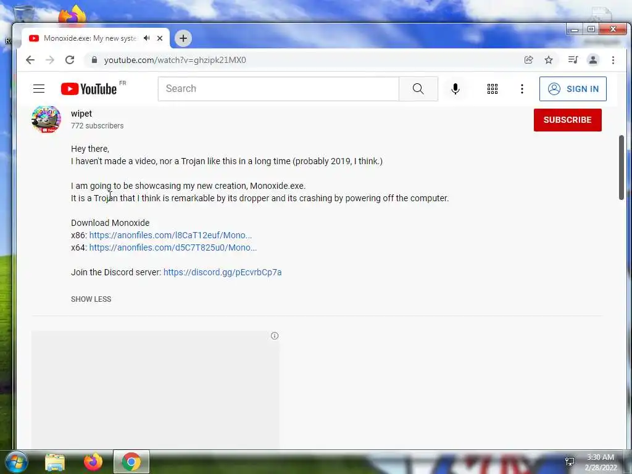Bookmark this page with the star icon
This screenshot has height=474, width=632.
pyautogui.click(x=549, y=60)
